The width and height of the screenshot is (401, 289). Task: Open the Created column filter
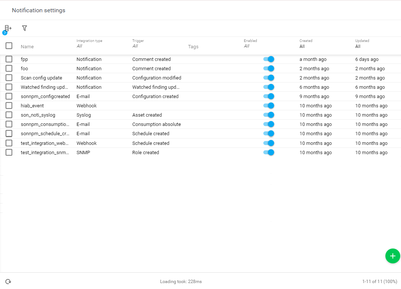[x=303, y=46]
